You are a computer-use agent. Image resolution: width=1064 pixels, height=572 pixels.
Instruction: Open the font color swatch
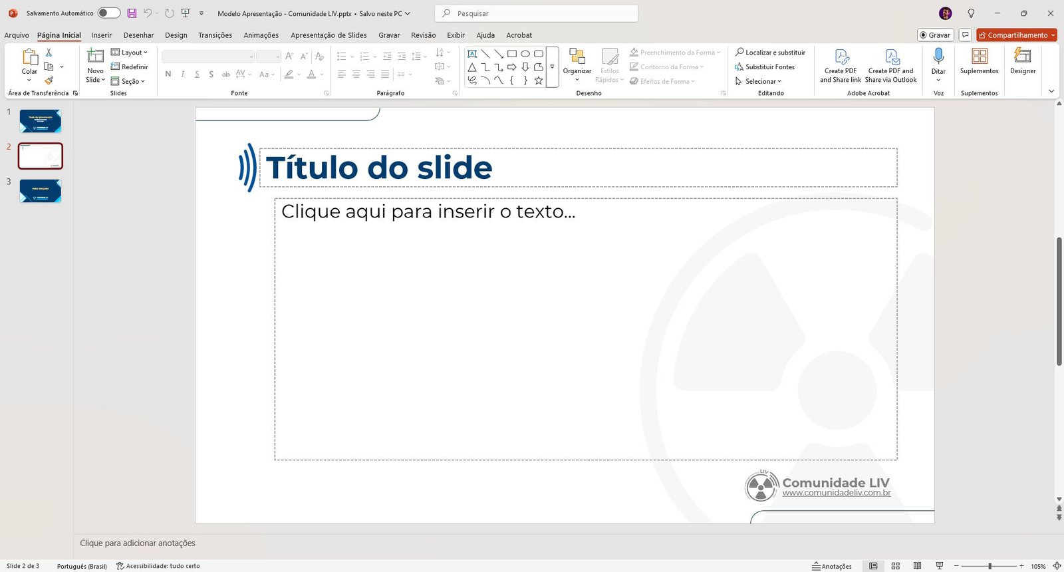(311, 74)
